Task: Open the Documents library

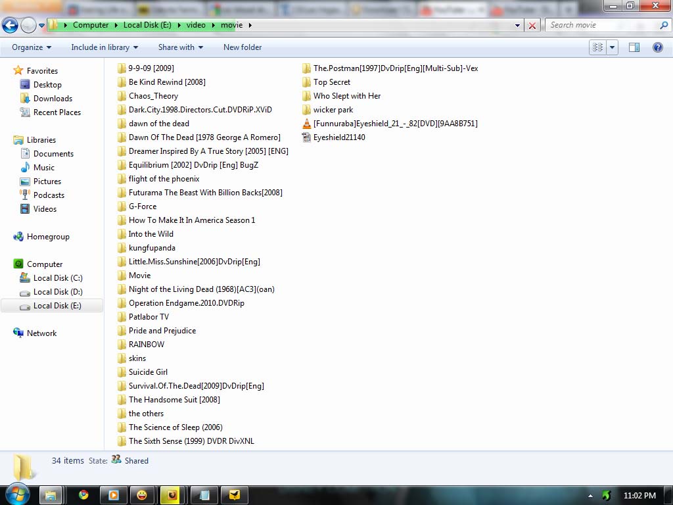Action: pyautogui.click(x=53, y=154)
